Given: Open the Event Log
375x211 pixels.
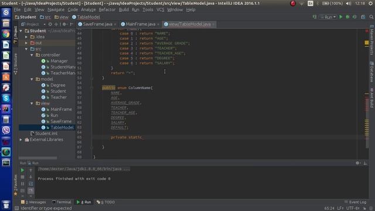Looking at the screenshot, I should pyautogui.click(x=355, y=202).
